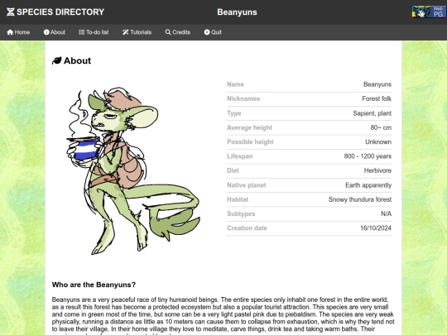447x335 pixels.
Task: Click the Habitat label
Action: point(238,199)
